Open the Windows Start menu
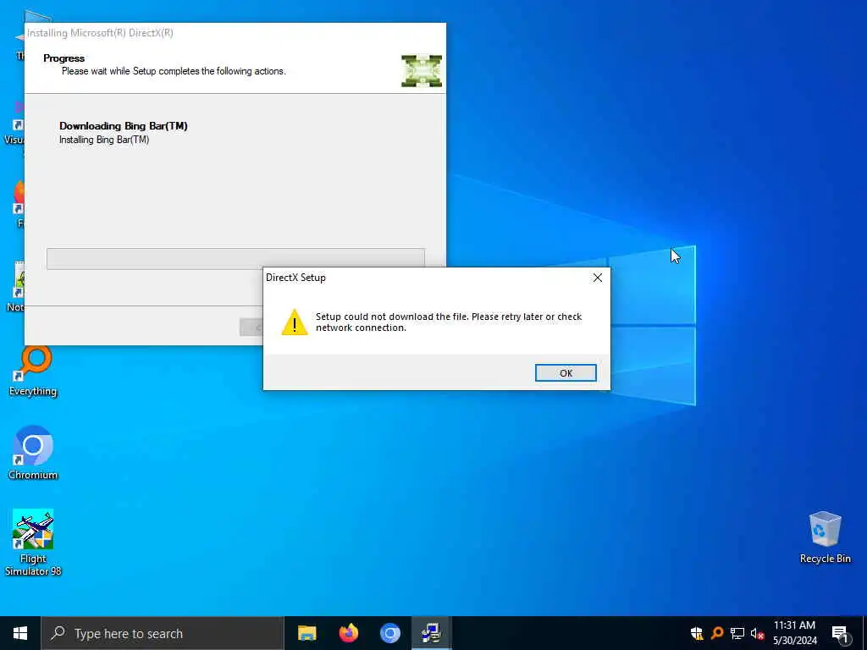 [x=20, y=633]
